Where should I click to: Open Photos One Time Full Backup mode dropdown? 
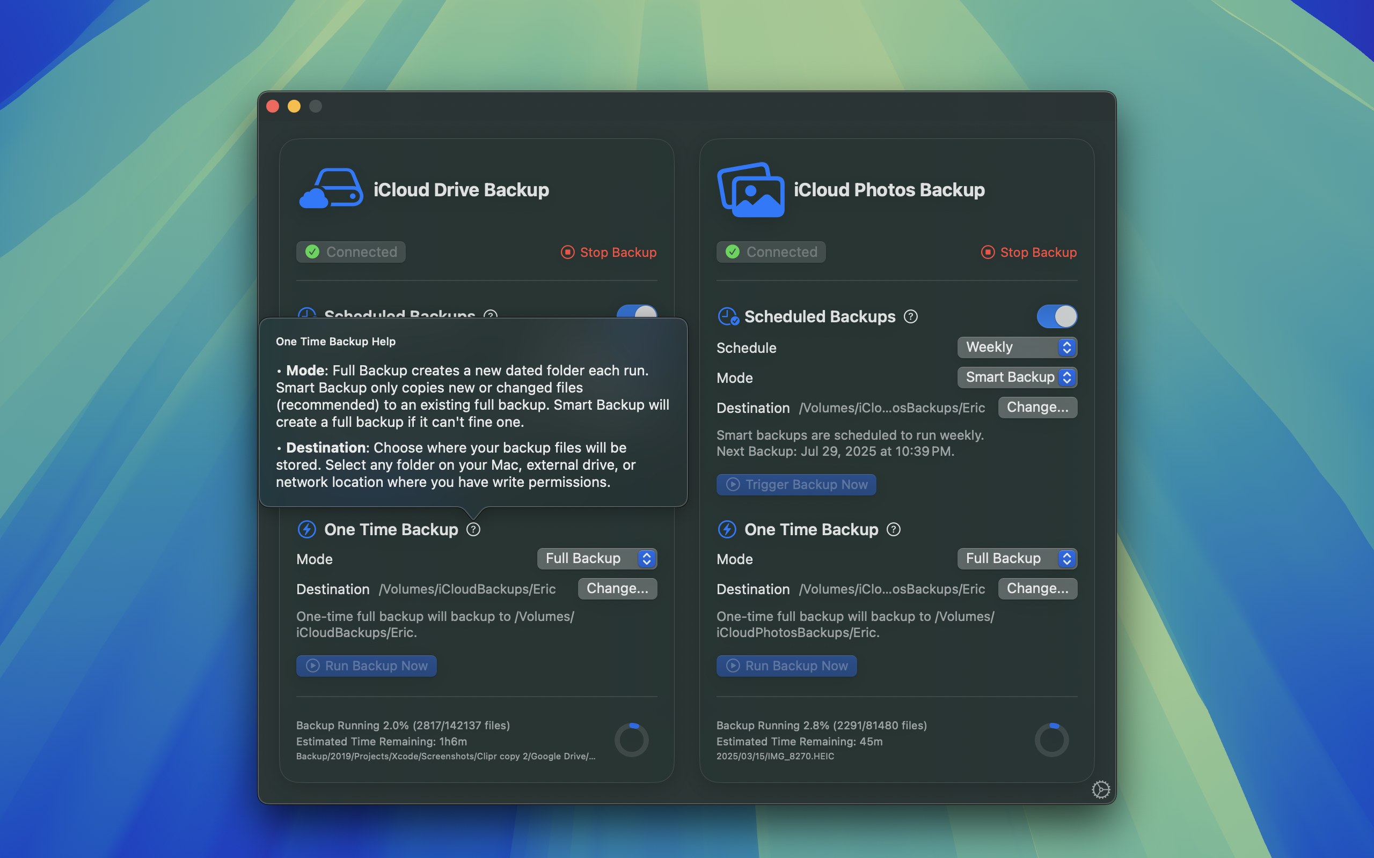coord(1018,558)
